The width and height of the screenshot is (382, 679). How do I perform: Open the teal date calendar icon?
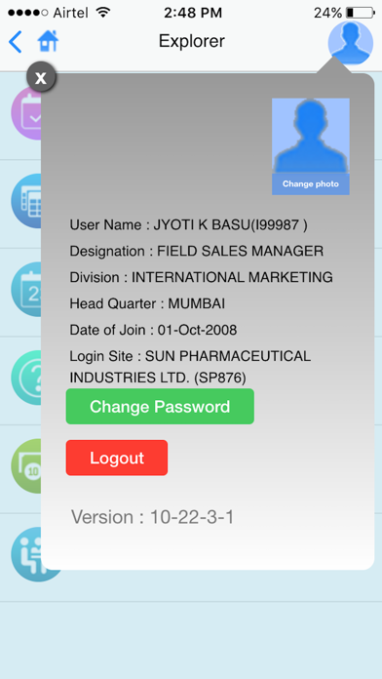[x=26, y=290]
